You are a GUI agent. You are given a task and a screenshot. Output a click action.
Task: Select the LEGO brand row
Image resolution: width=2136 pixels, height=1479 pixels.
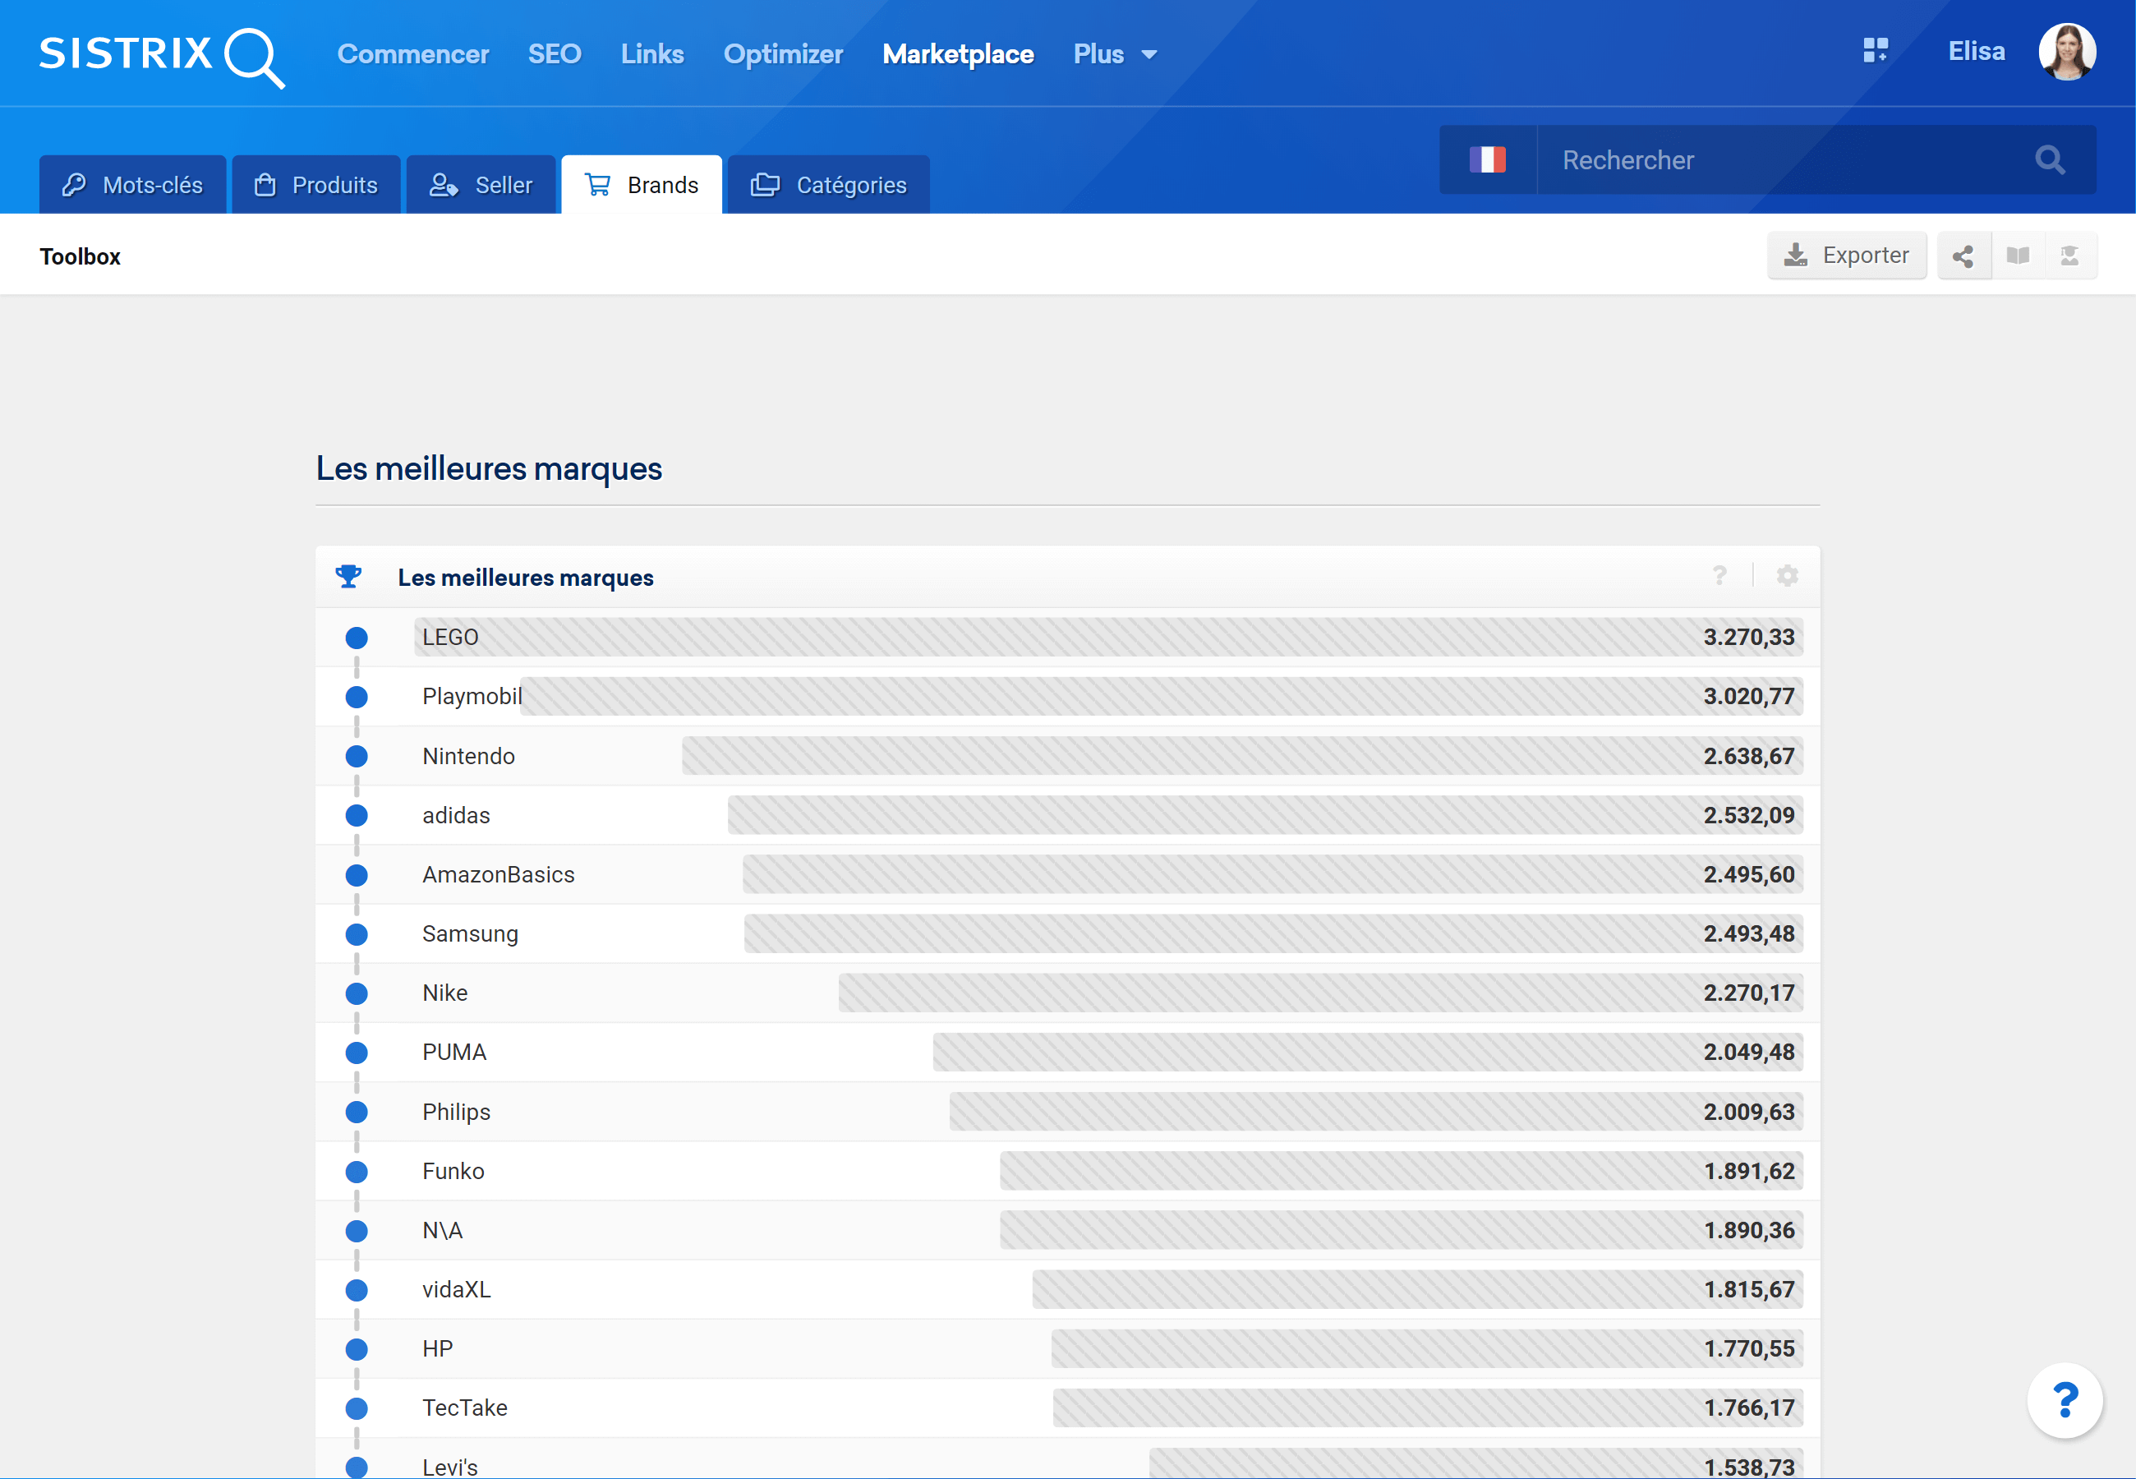pyautogui.click(x=1067, y=637)
